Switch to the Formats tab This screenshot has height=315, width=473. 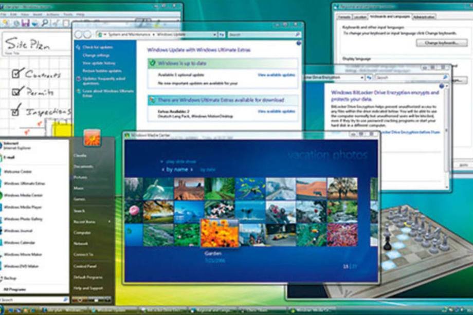tap(344, 17)
